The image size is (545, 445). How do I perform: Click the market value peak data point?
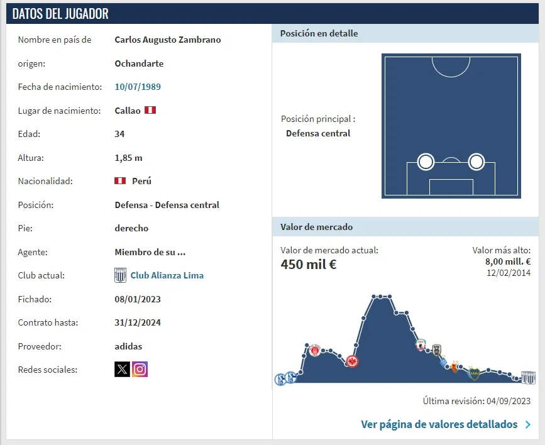pos(380,295)
